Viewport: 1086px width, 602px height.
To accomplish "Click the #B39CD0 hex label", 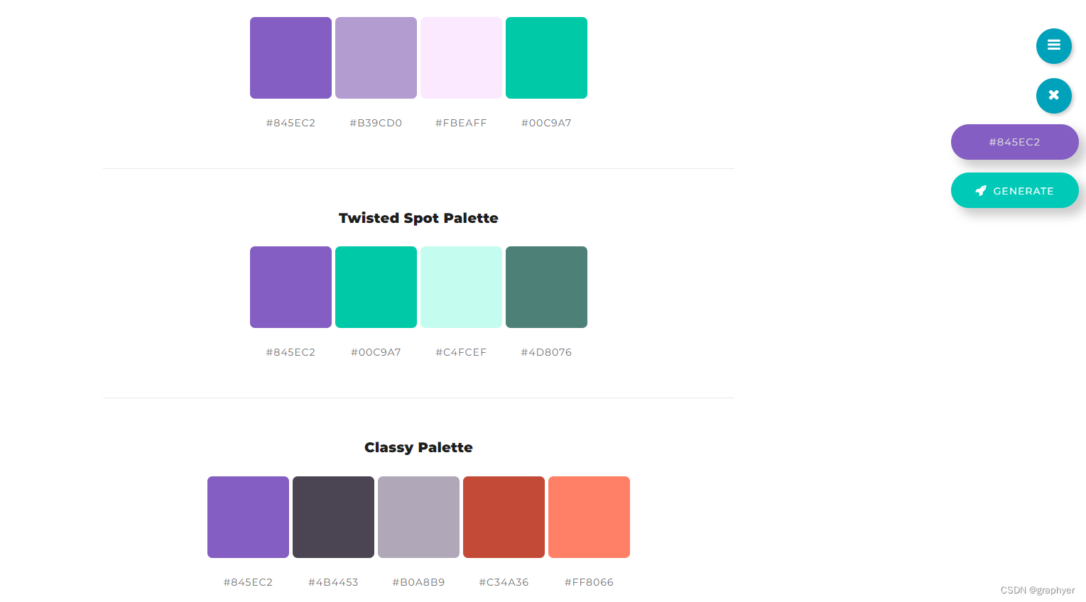I will tap(376, 122).
